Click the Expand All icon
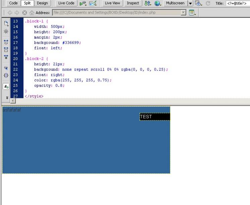The height and width of the screenshot is (205, 250). pyautogui.click(x=6, y=57)
